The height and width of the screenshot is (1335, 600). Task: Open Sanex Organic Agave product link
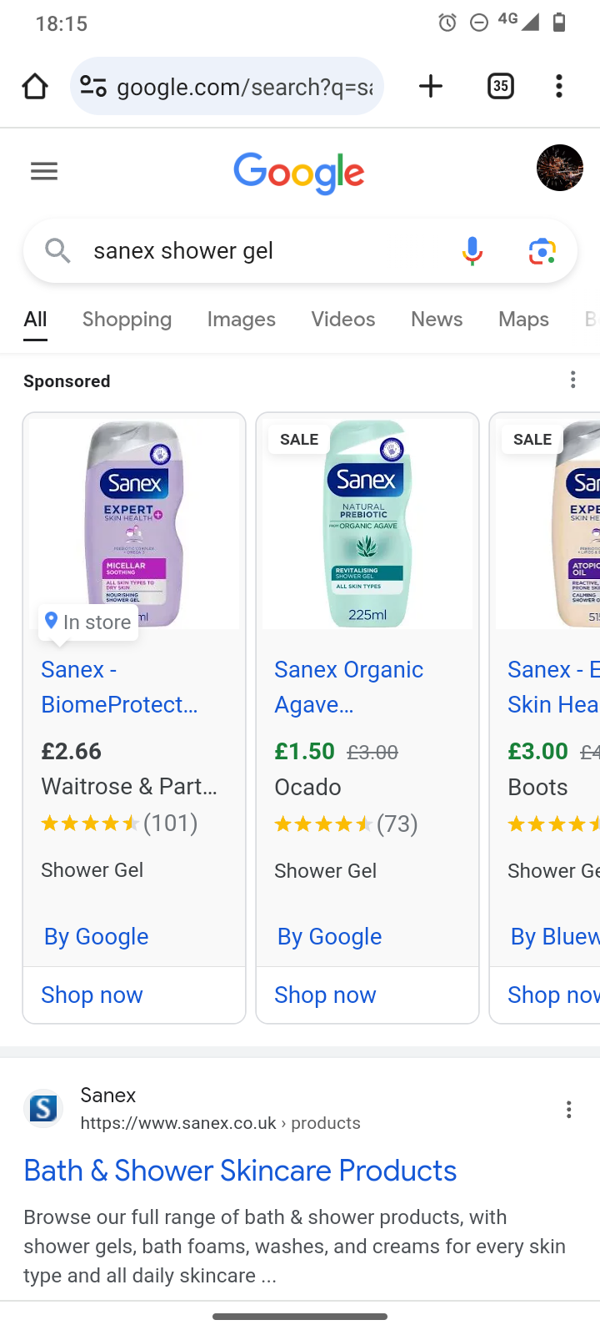[348, 687]
